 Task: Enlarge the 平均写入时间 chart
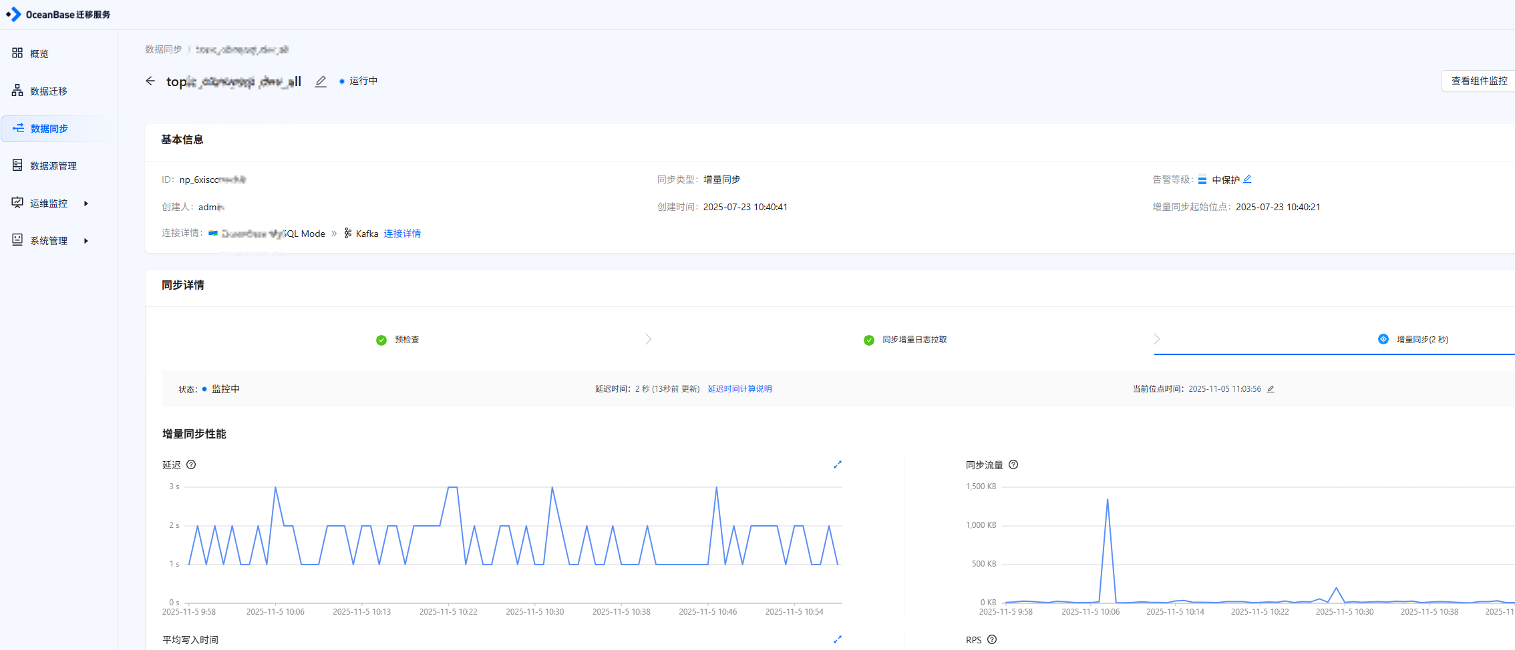pos(837,639)
